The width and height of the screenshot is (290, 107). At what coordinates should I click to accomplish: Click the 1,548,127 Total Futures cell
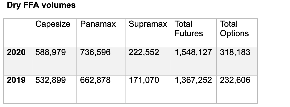[x=193, y=52]
